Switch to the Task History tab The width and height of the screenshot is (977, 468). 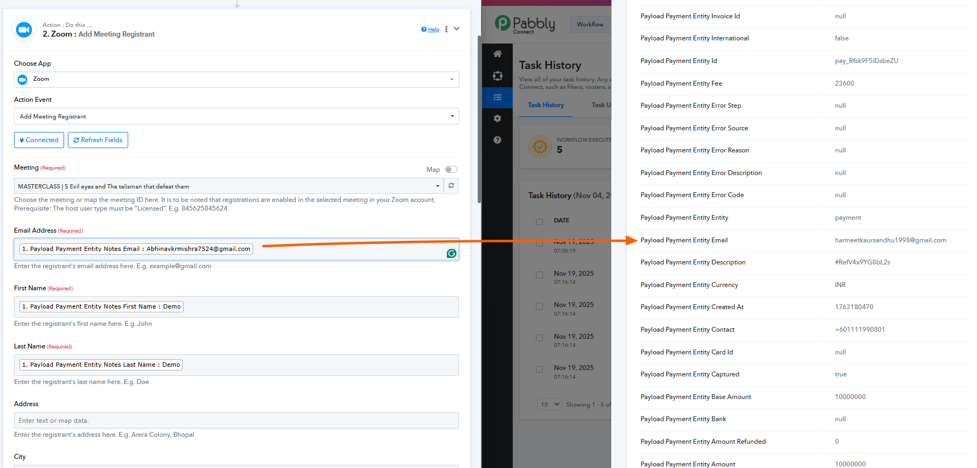point(546,105)
